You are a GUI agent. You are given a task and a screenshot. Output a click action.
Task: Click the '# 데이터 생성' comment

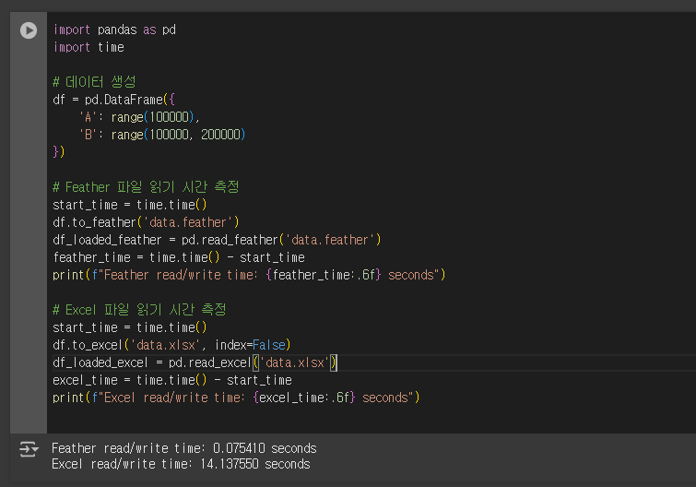coord(94,82)
